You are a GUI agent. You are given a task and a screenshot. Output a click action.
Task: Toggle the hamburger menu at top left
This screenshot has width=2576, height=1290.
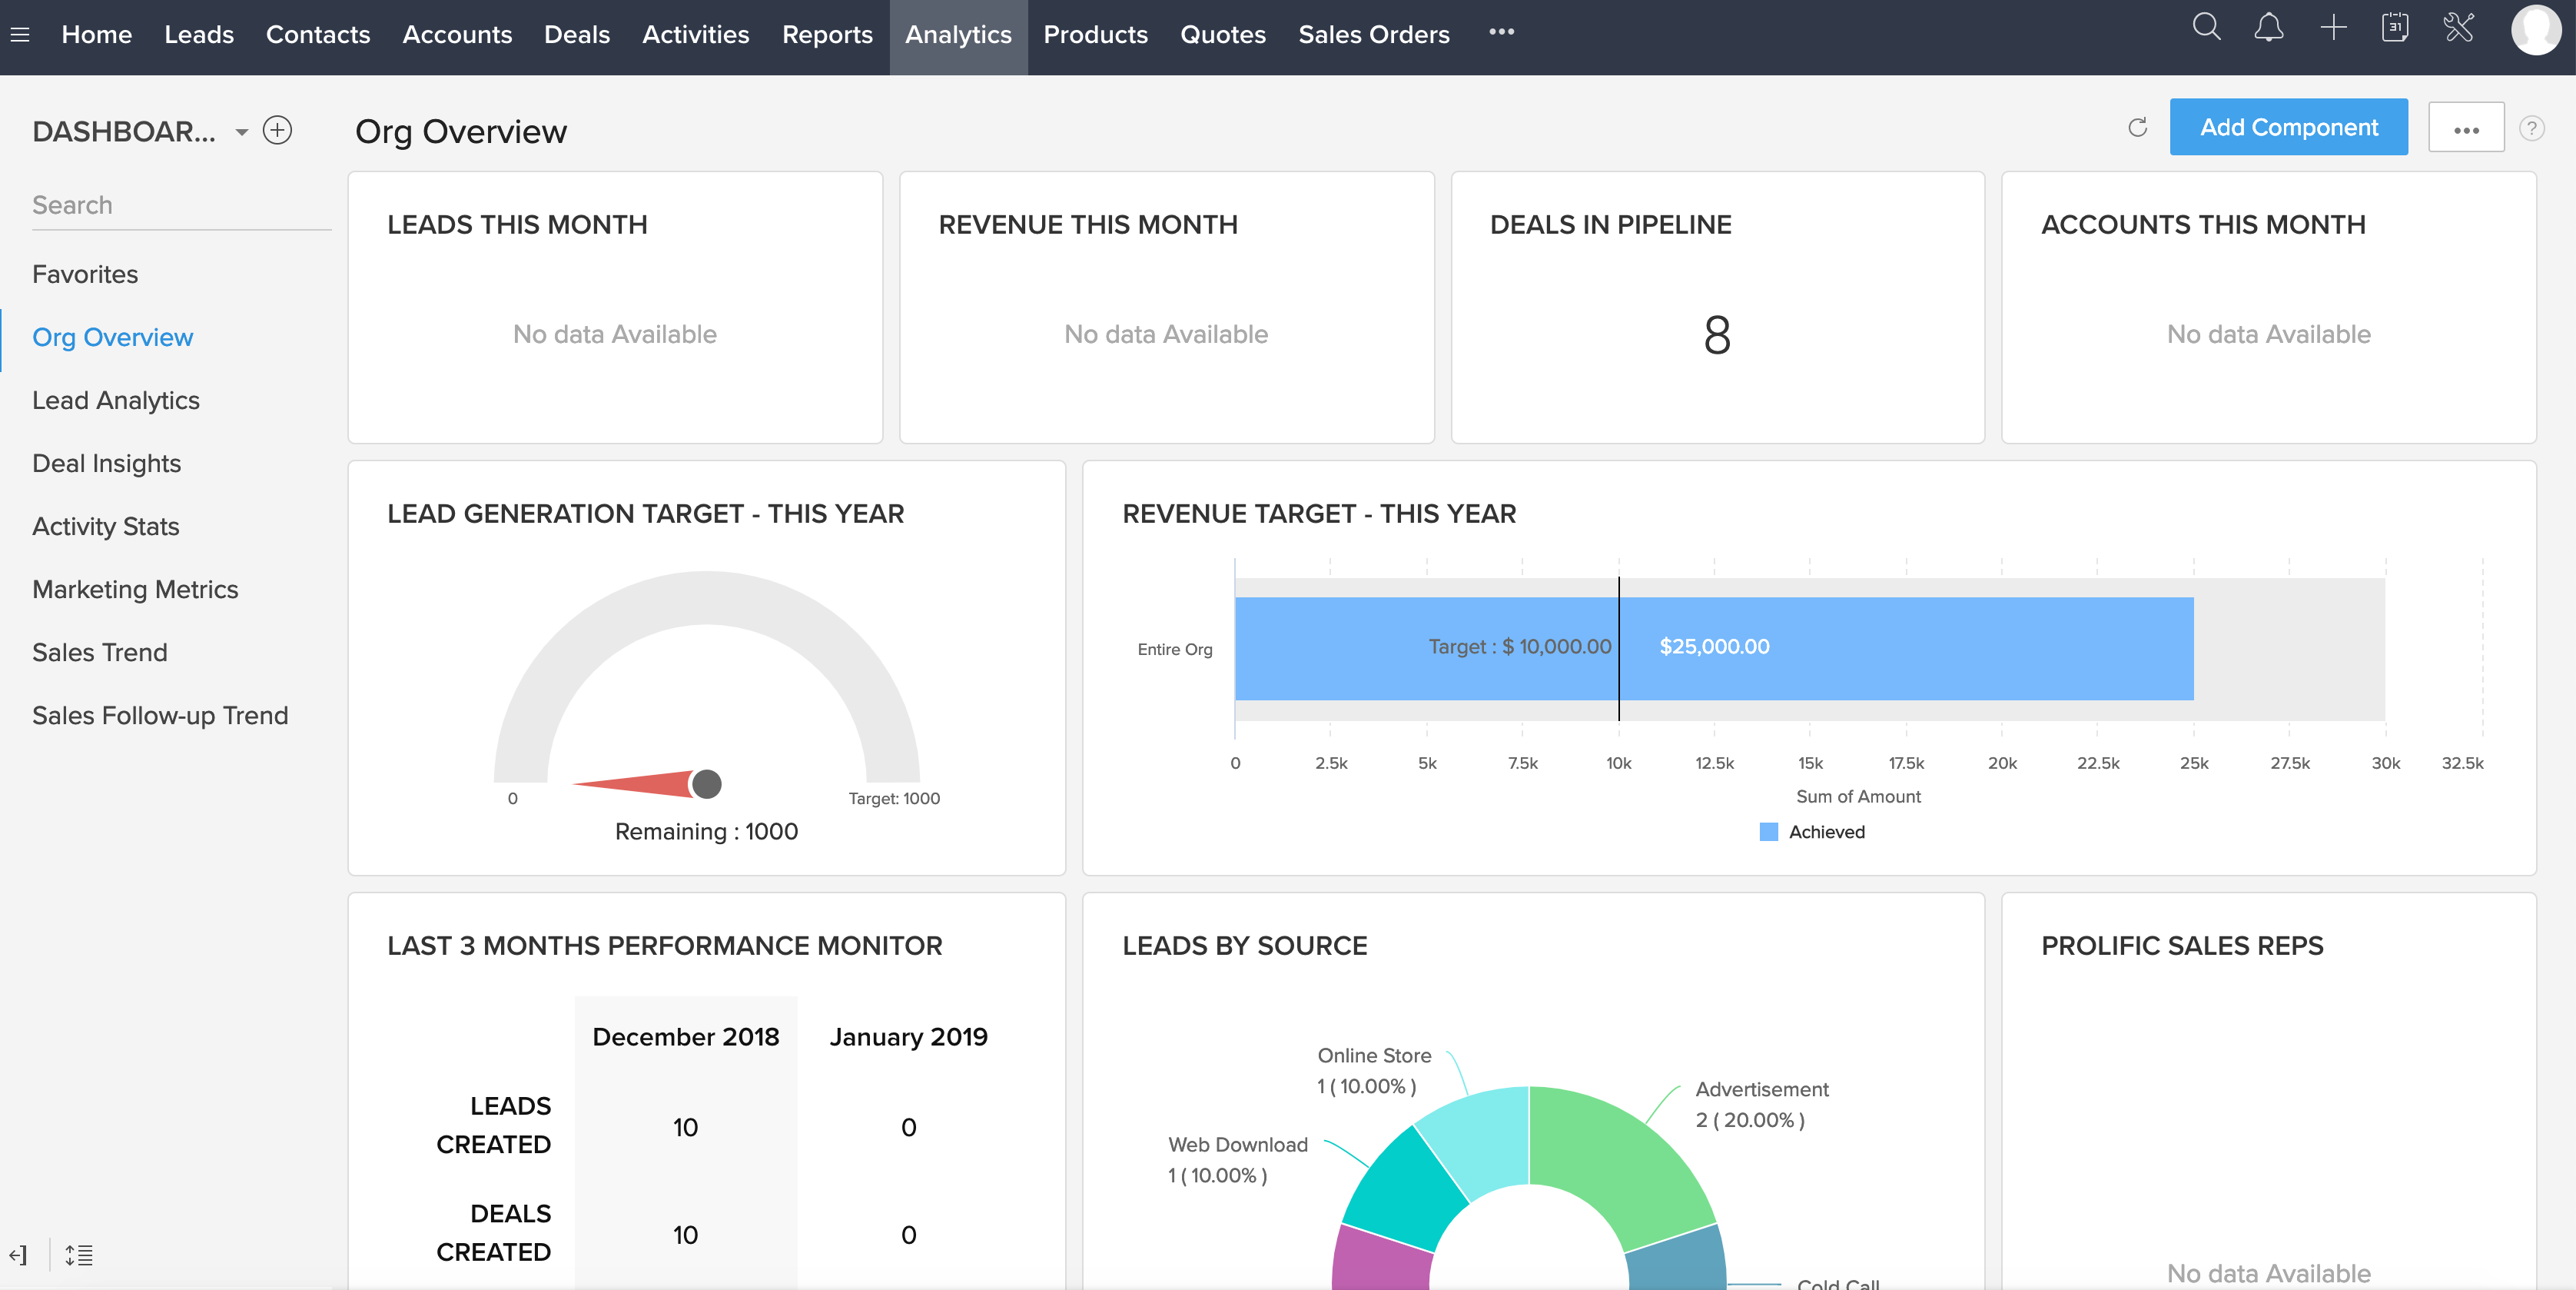pos(20,35)
